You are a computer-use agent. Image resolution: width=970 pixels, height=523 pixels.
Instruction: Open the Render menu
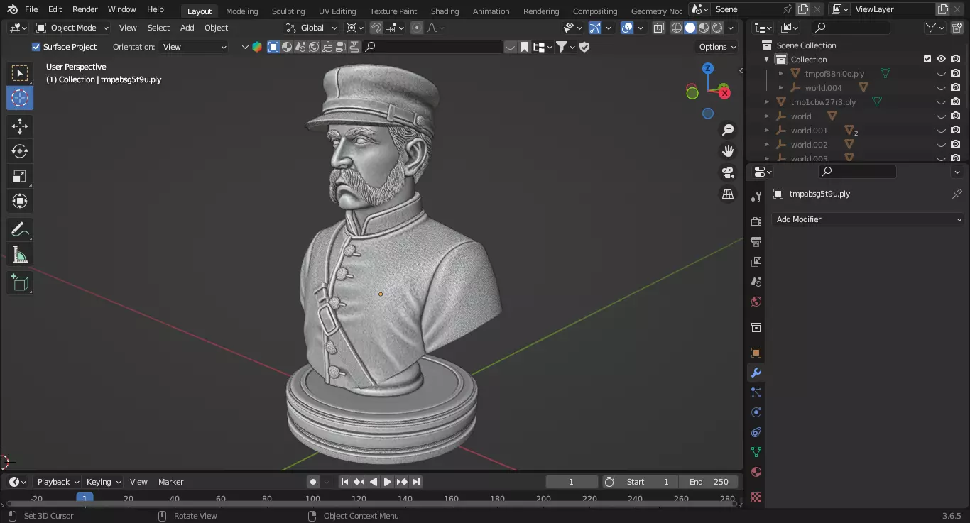pyautogui.click(x=85, y=9)
